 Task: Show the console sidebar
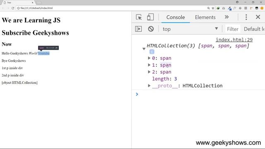click(x=138, y=29)
